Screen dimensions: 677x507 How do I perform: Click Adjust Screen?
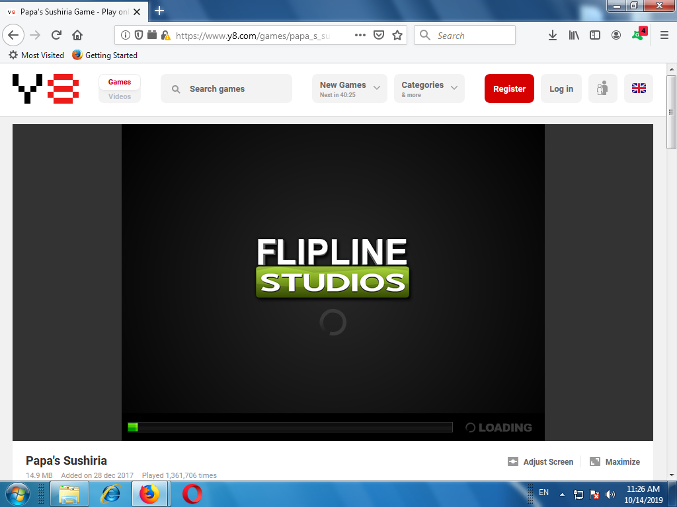541,461
